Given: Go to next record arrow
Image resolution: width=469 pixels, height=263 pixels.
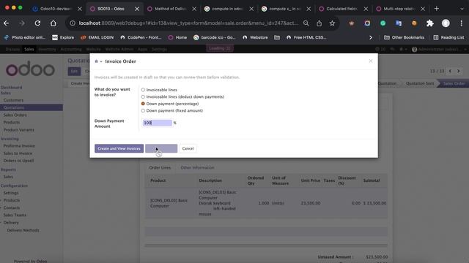Looking at the screenshot, I should pos(459,71).
